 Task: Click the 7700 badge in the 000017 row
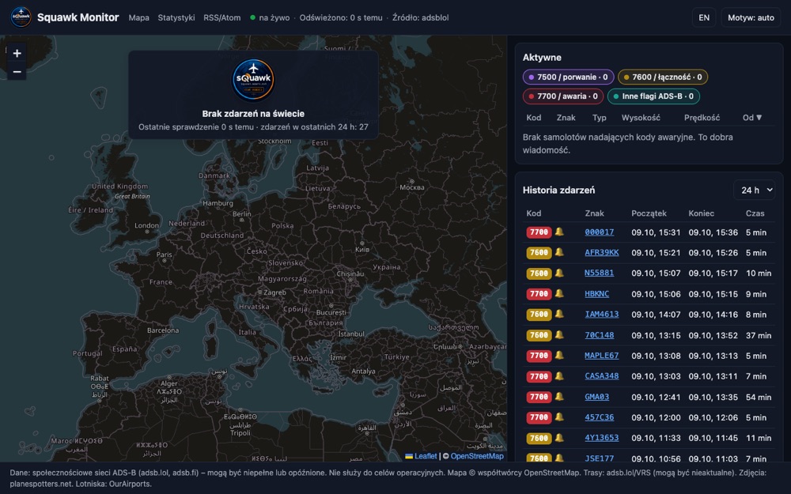(x=539, y=232)
